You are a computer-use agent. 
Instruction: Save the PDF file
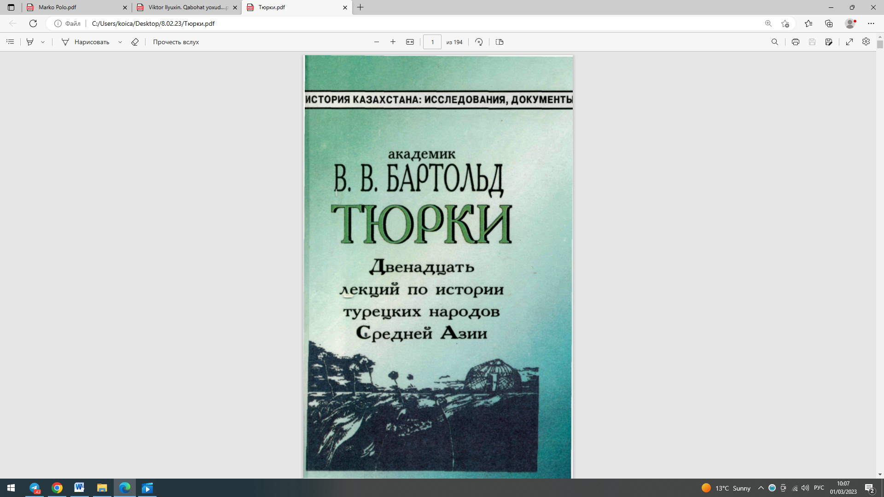pyautogui.click(x=813, y=42)
